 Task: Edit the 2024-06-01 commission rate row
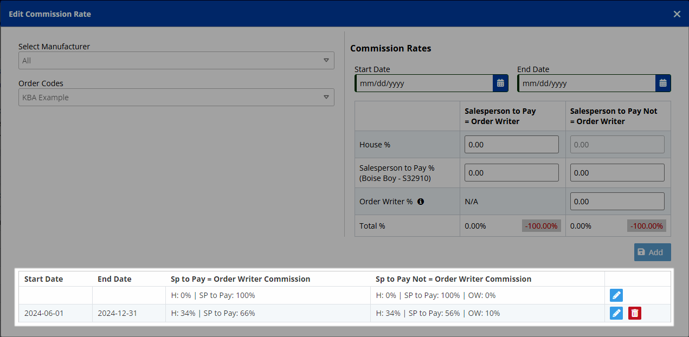[x=616, y=313]
